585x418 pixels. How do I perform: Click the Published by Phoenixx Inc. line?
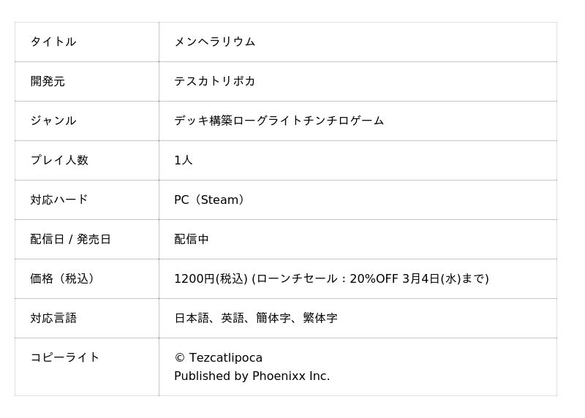(x=252, y=376)
